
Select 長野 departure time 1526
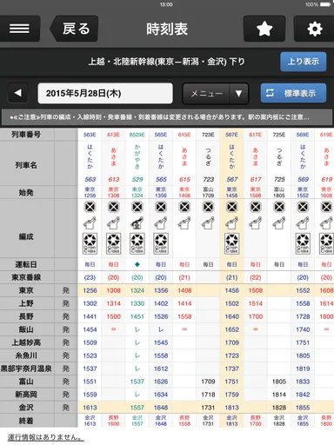161,316
